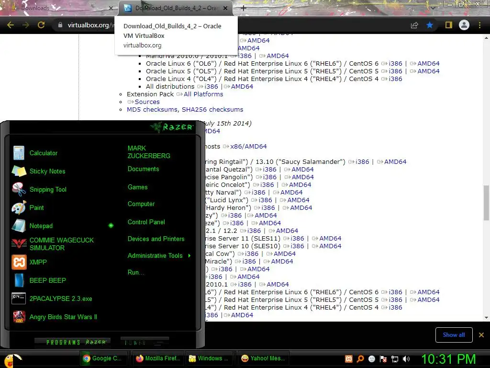Open 2PACALYPSE 2.3.exe command icon
The height and width of the screenshot is (368, 490).
coord(19,299)
